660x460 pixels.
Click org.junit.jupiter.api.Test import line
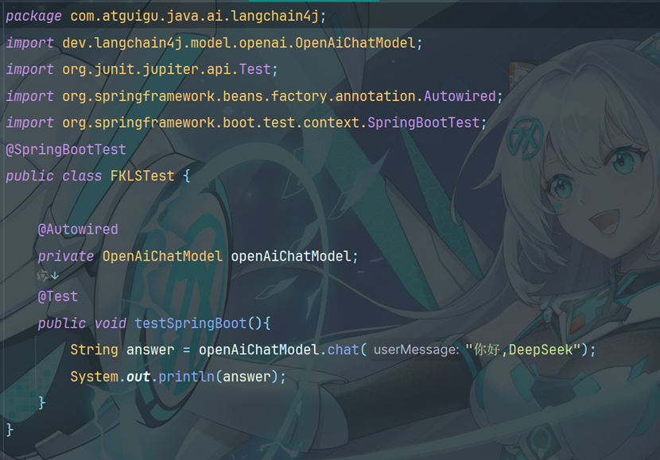[x=142, y=69]
